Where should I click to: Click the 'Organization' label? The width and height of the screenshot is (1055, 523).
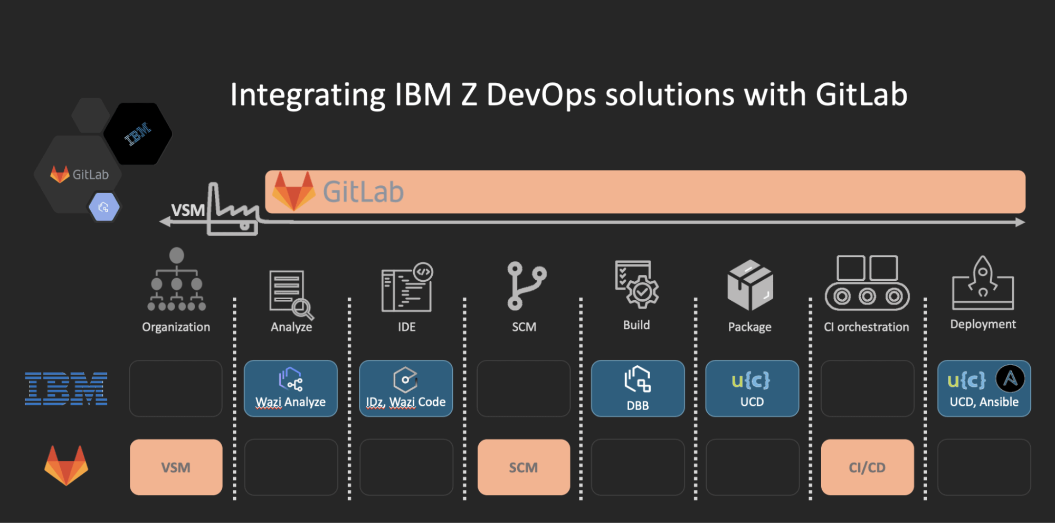(176, 327)
